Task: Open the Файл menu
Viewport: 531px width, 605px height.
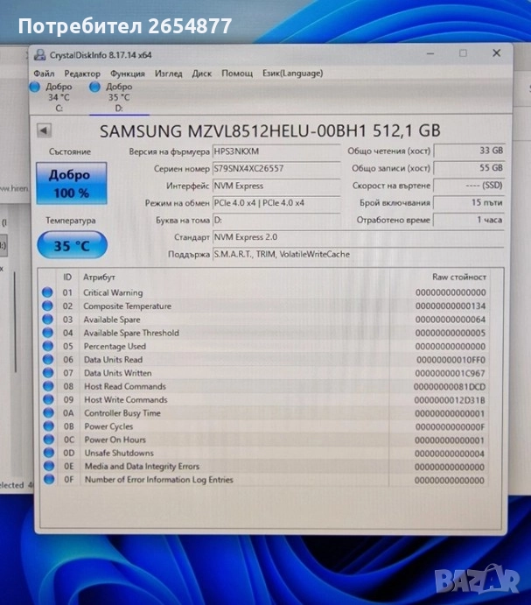Action: (x=44, y=74)
